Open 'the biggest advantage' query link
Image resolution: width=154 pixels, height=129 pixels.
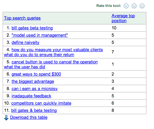click(33, 81)
